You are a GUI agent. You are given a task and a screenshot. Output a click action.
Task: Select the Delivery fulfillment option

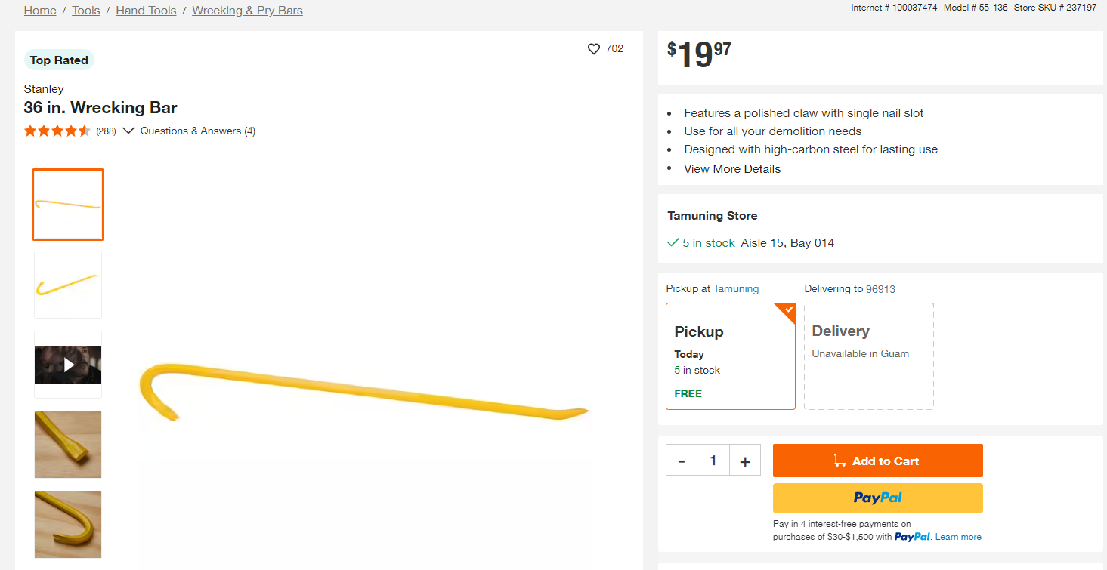tap(869, 356)
